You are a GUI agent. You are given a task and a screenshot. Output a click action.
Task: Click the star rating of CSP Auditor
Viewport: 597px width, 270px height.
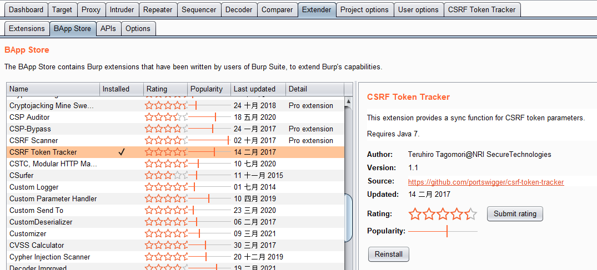coord(166,117)
